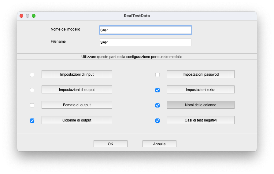Click the Nome del modello text field

point(146,30)
